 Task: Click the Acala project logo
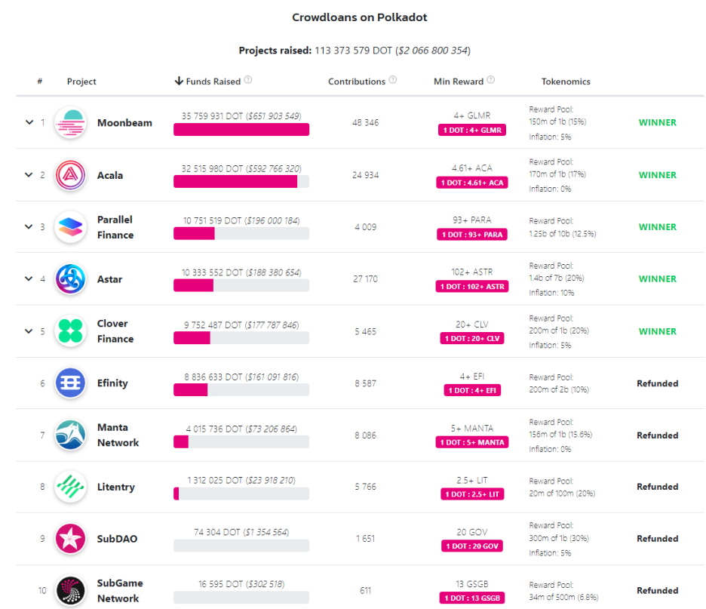coord(70,175)
